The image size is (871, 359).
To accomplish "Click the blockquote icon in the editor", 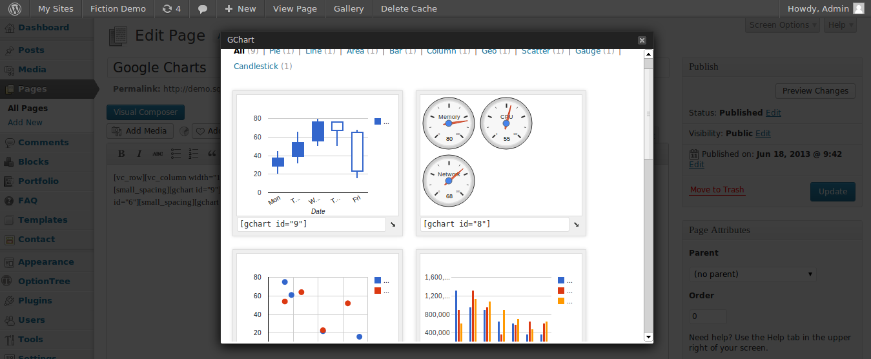I will point(212,154).
